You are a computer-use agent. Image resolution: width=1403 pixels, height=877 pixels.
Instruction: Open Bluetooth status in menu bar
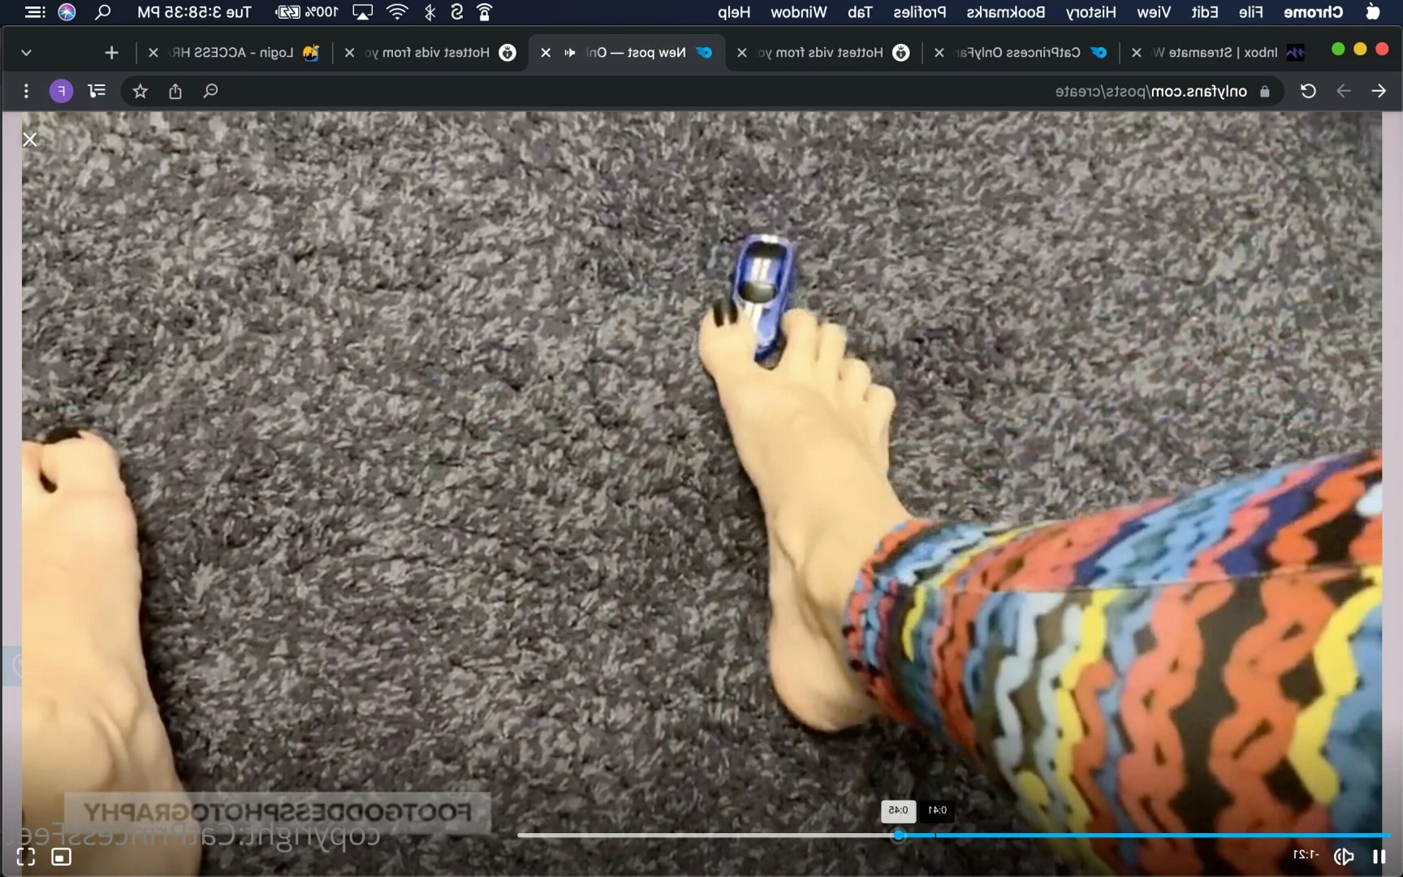[430, 12]
